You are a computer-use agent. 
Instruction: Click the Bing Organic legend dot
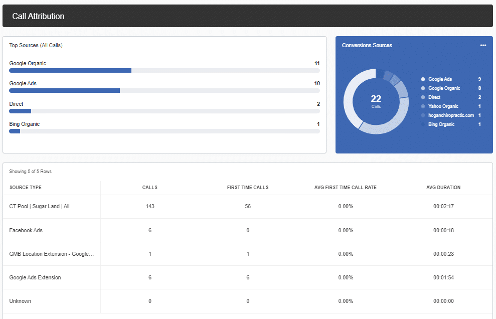click(x=423, y=124)
